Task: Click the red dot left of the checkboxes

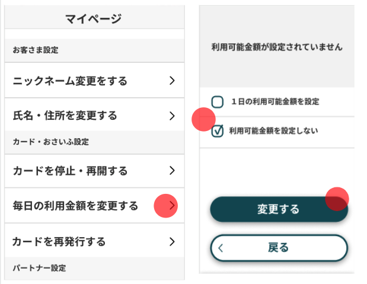Action: click(x=203, y=120)
